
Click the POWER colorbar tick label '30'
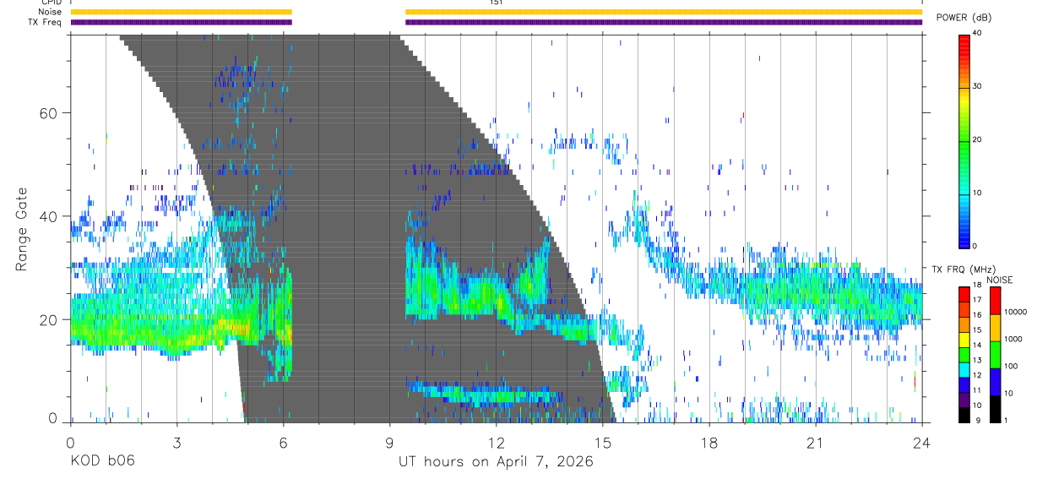click(978, 87)
